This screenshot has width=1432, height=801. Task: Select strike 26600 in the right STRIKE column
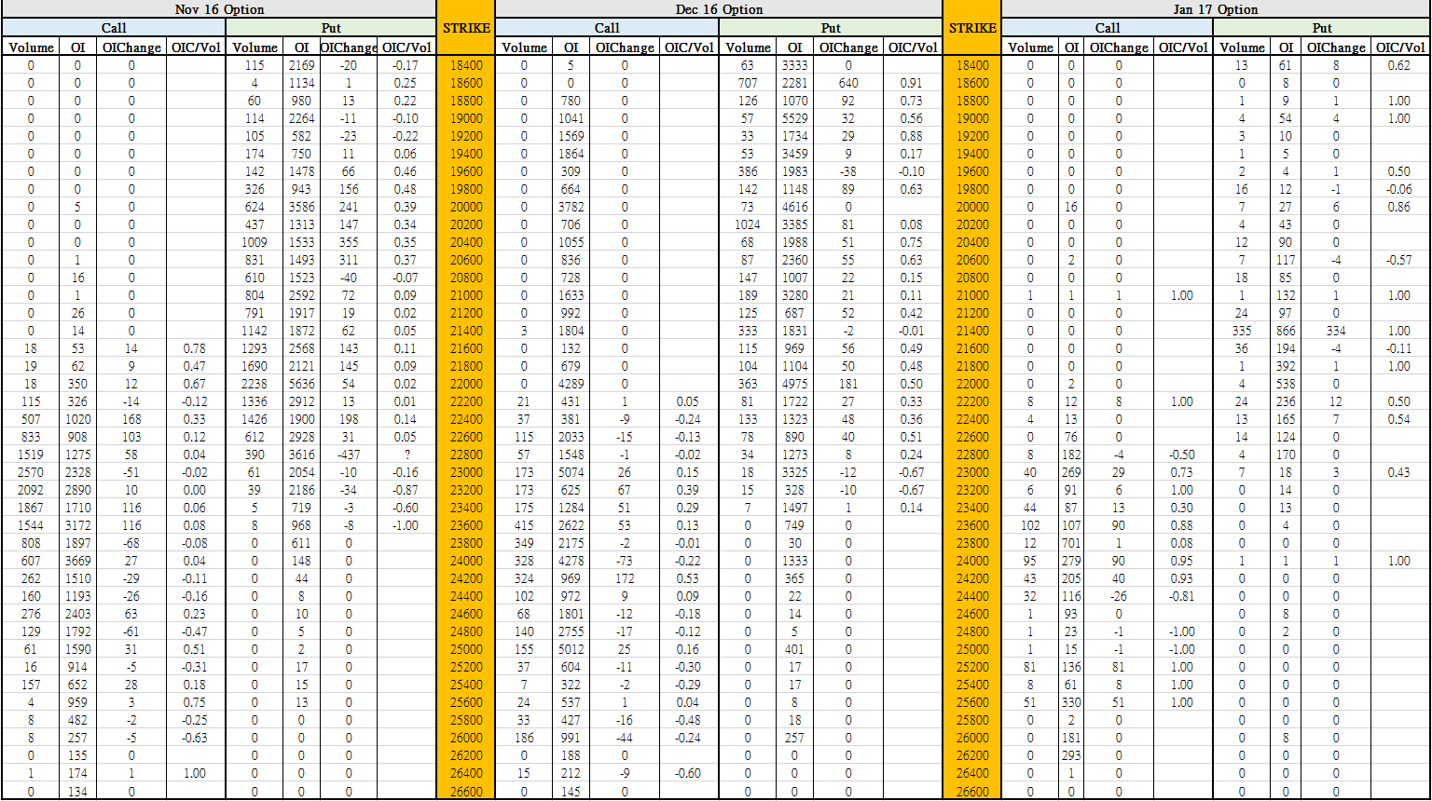coord(971,792)
